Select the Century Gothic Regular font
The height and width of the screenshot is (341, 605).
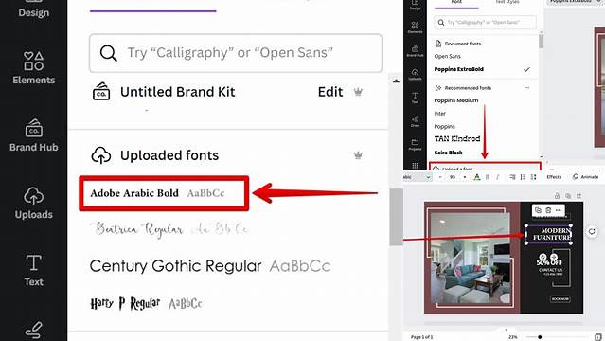210,266
